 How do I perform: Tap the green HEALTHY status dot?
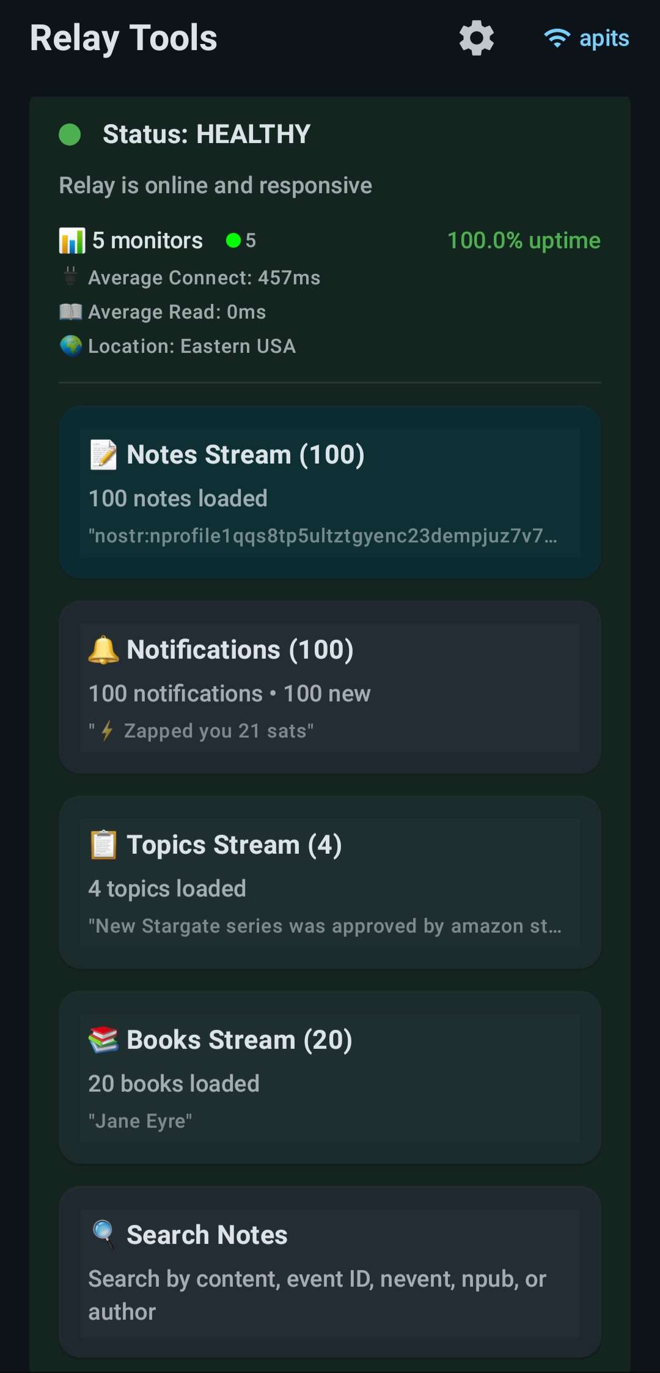(x=70, y=135)
